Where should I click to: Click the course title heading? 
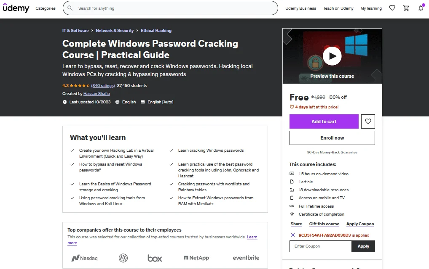150,49
